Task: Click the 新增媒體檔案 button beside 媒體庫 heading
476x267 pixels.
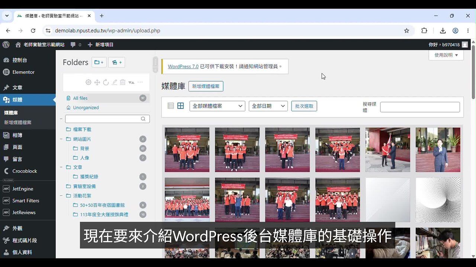Action: (x=206, y=86)
